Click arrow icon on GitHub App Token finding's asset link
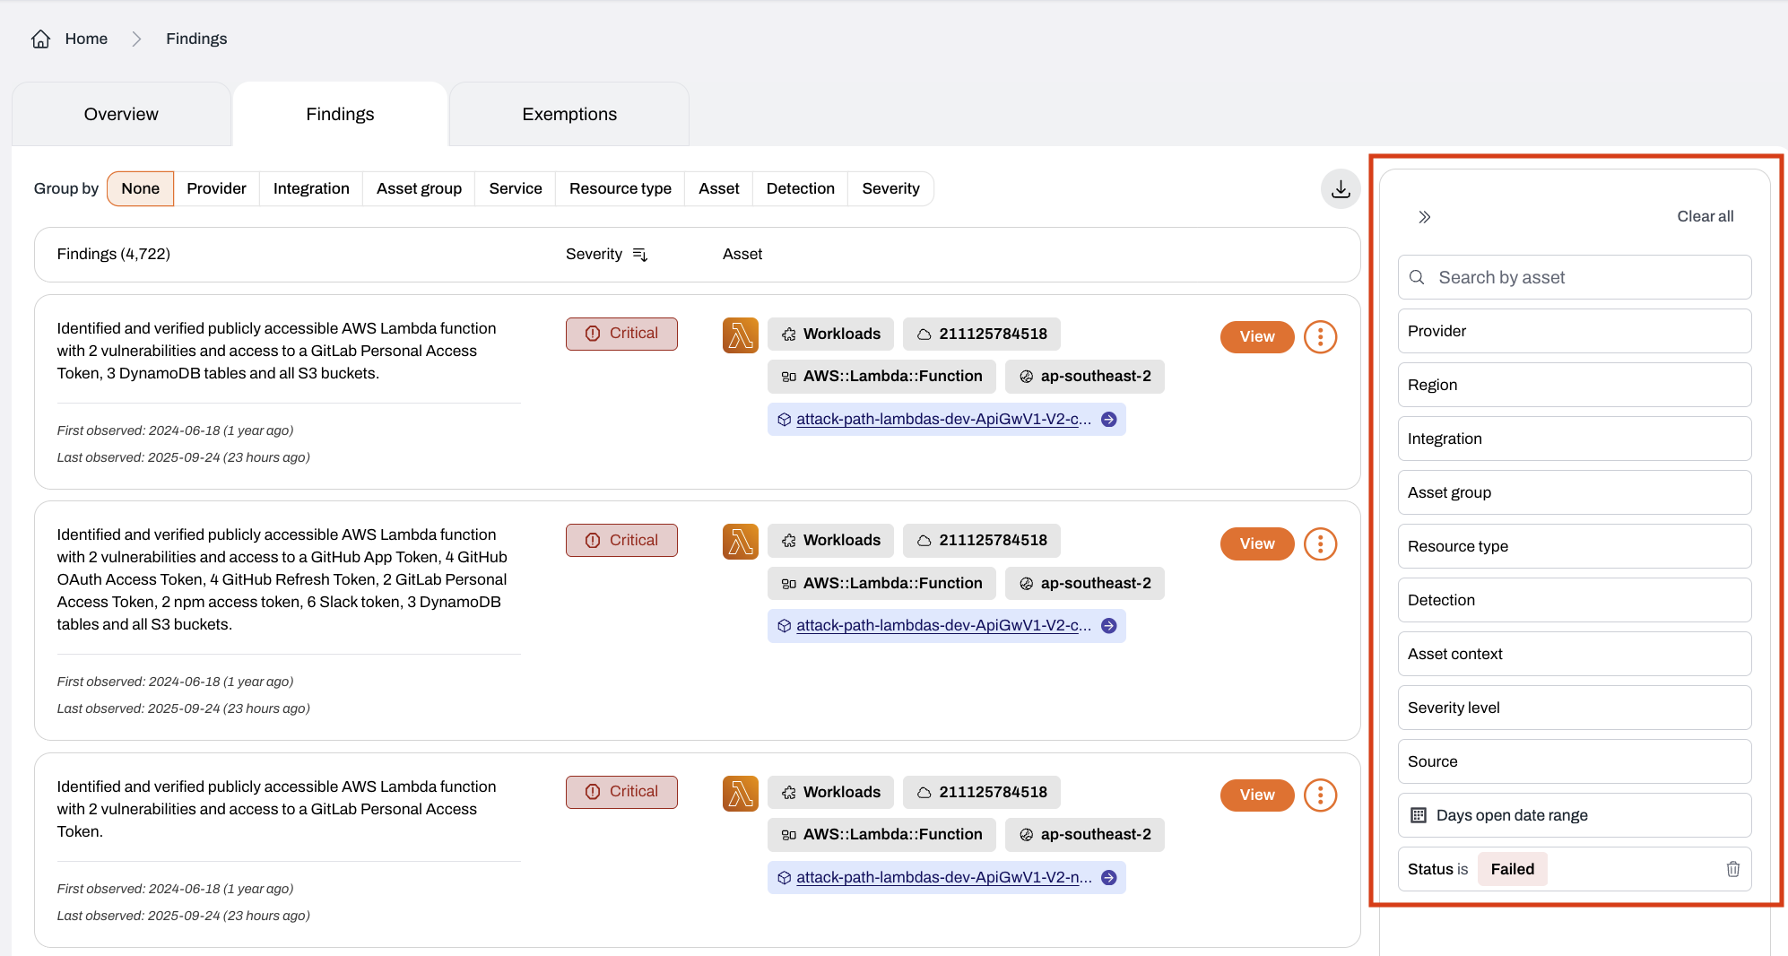 [1109, 626]
